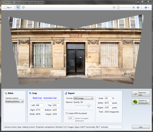Open the Format JPEG Image dropdown
Viewport: 153px width, 132px height.
(x=83, y=98)
